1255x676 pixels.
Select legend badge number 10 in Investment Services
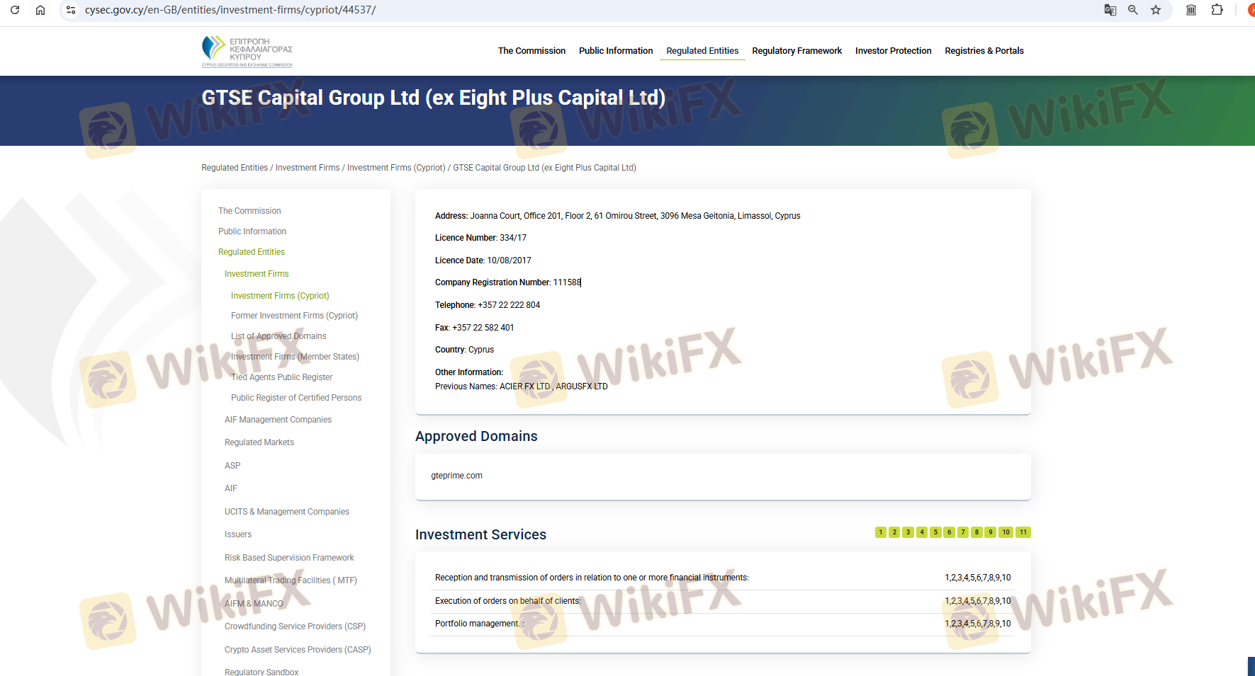coord(1006,532)
